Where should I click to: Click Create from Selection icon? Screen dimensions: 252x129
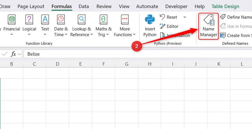tap(223, 35)
